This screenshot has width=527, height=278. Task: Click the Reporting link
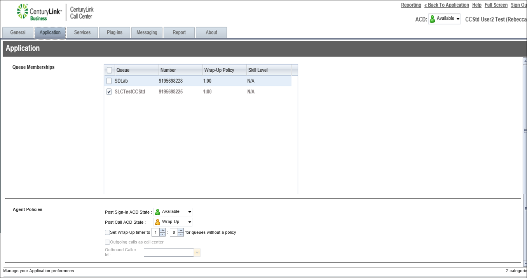411,5
